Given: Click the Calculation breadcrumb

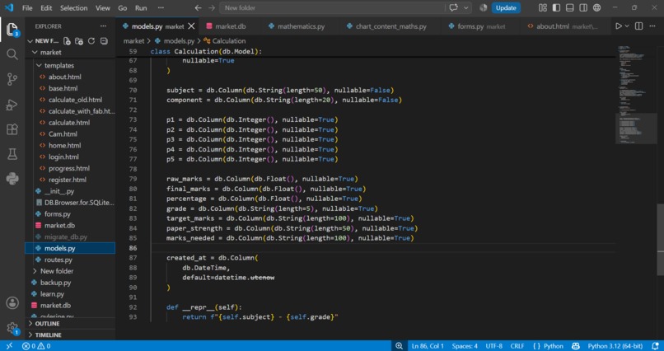Looking at the screenshot, I should click(x=224, y=41).
